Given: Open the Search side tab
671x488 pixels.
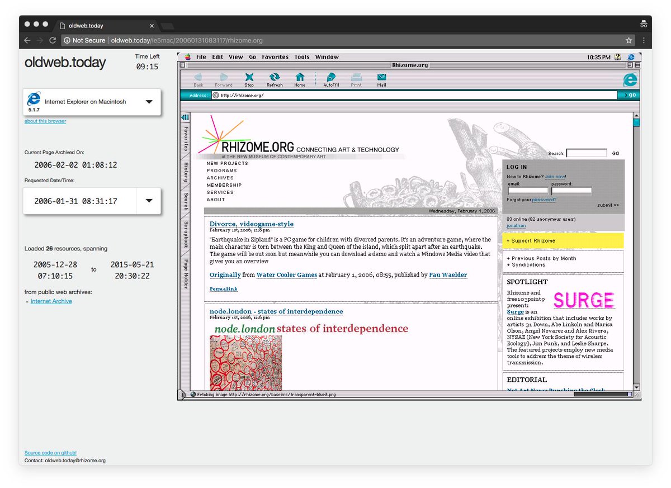Looking at the screenshot, I should click(x=185, y=202).
